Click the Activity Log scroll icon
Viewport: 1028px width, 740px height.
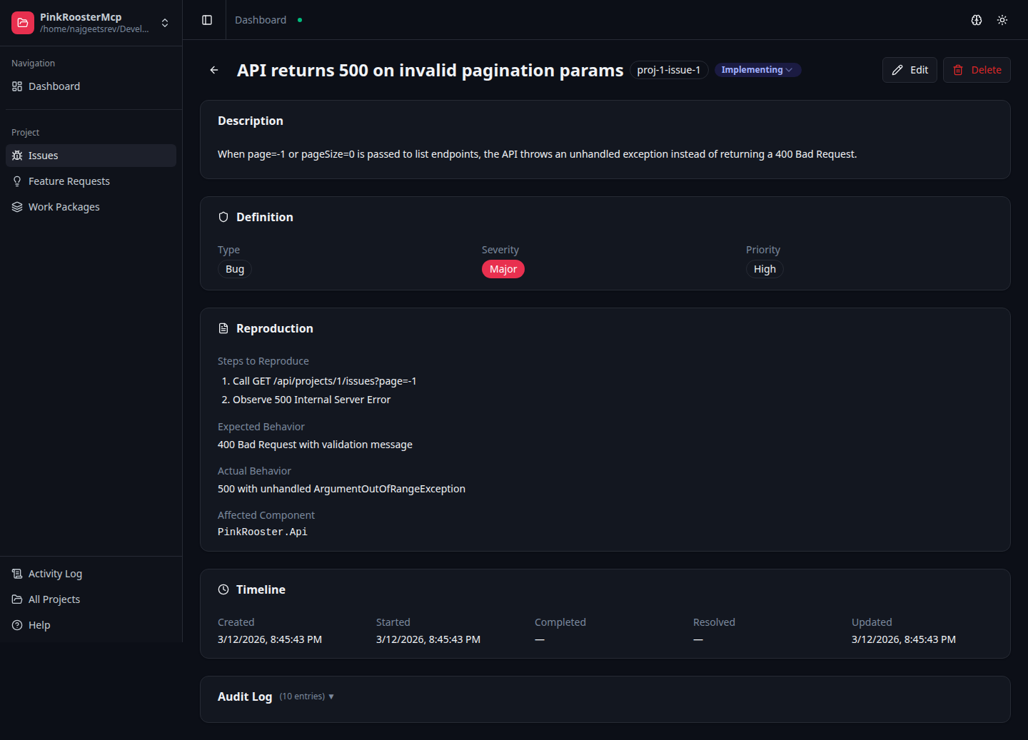[17, 574]
